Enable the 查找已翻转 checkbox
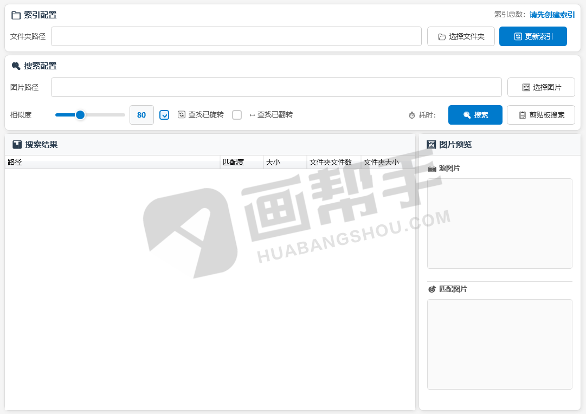This screenshot has height=414, width=586. (237, 115)
